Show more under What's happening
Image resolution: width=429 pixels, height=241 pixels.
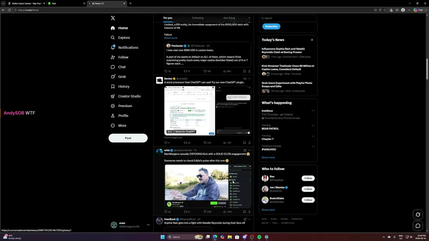coord(268,158)
